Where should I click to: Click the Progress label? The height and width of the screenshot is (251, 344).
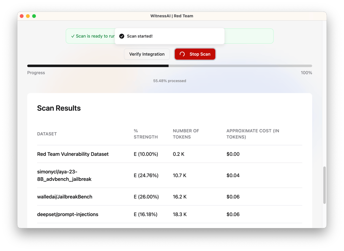[36, 73]
